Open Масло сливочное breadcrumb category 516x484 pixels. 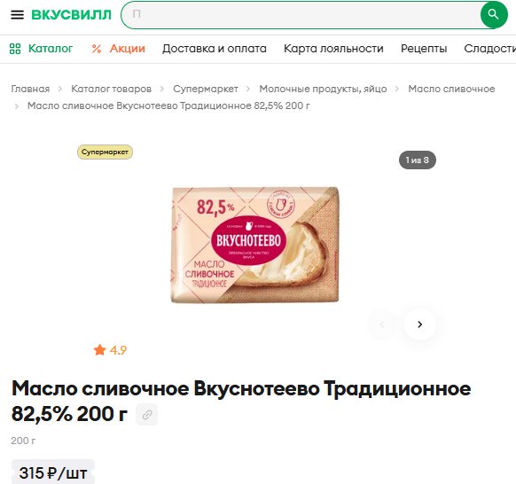click(451, 89)
